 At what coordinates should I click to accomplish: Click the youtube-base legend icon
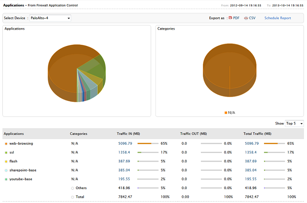[x=6, y=179]
